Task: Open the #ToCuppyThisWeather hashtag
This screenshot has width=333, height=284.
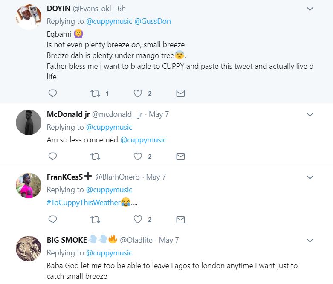Action: [x=84, y=203]
